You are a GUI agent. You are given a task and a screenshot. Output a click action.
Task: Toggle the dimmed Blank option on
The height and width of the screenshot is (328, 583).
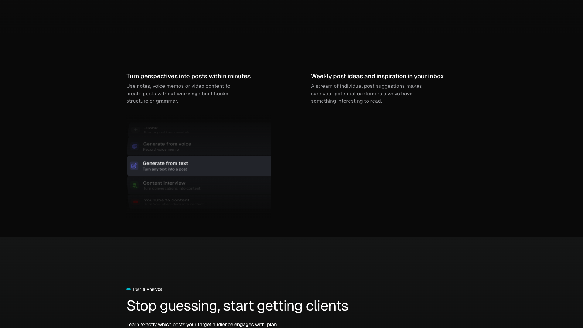click(199, 130)
